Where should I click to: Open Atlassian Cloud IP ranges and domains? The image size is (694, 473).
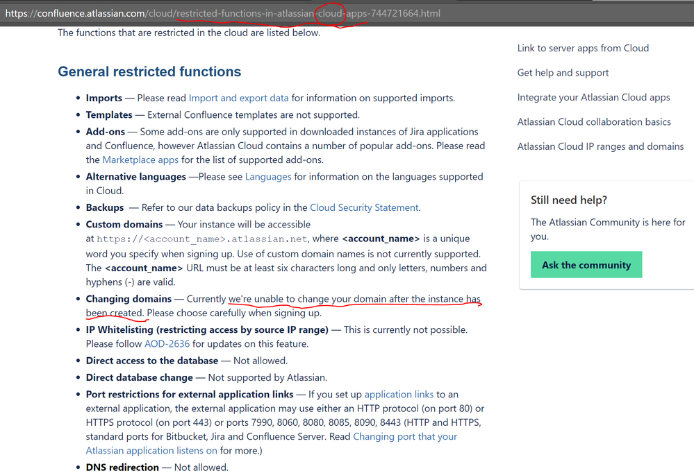tap(600, 146)
